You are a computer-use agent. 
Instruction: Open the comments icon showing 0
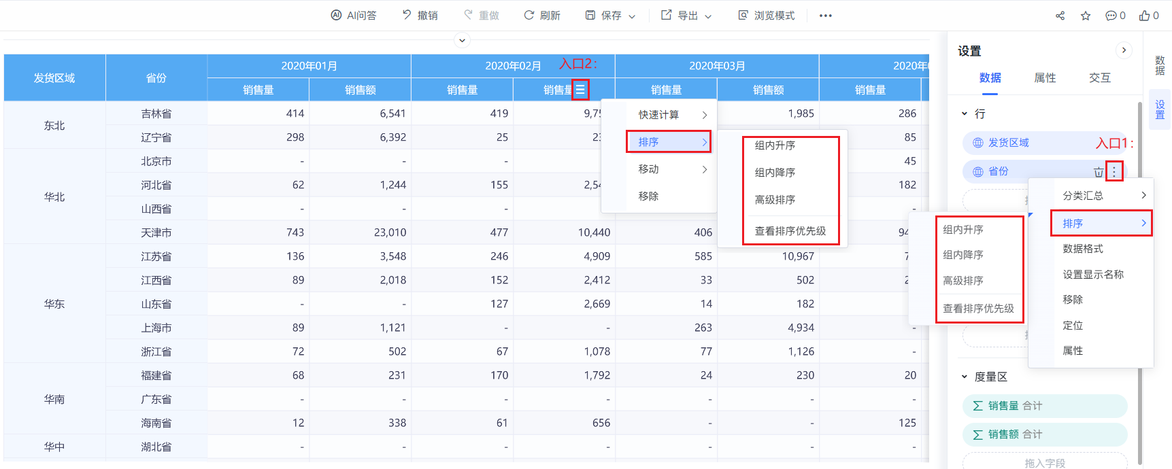pyautogui.click(x=1116, y=15)
